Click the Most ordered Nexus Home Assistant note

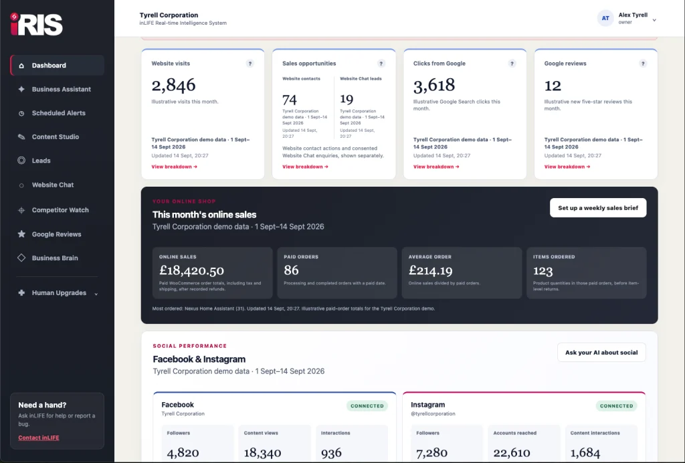pos(294,308)
